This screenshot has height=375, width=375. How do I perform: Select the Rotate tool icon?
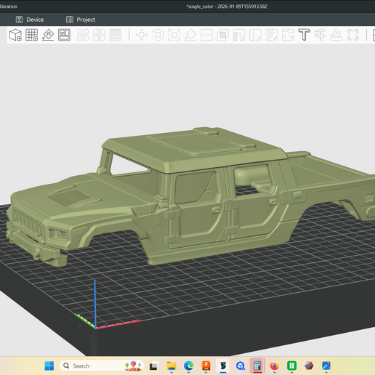click(x=158, y=35)
